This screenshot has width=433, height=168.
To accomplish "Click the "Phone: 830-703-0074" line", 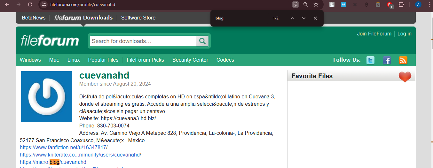I will 104,126.
